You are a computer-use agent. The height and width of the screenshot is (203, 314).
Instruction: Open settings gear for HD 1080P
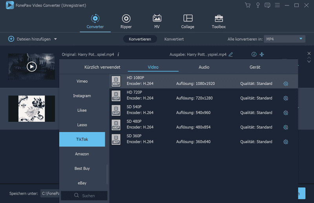(x=286, y=83)
